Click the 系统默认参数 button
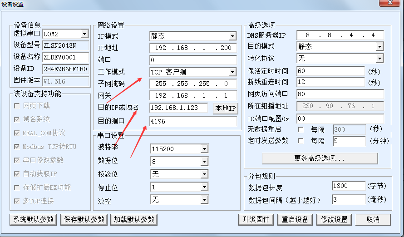 [33, 219]
